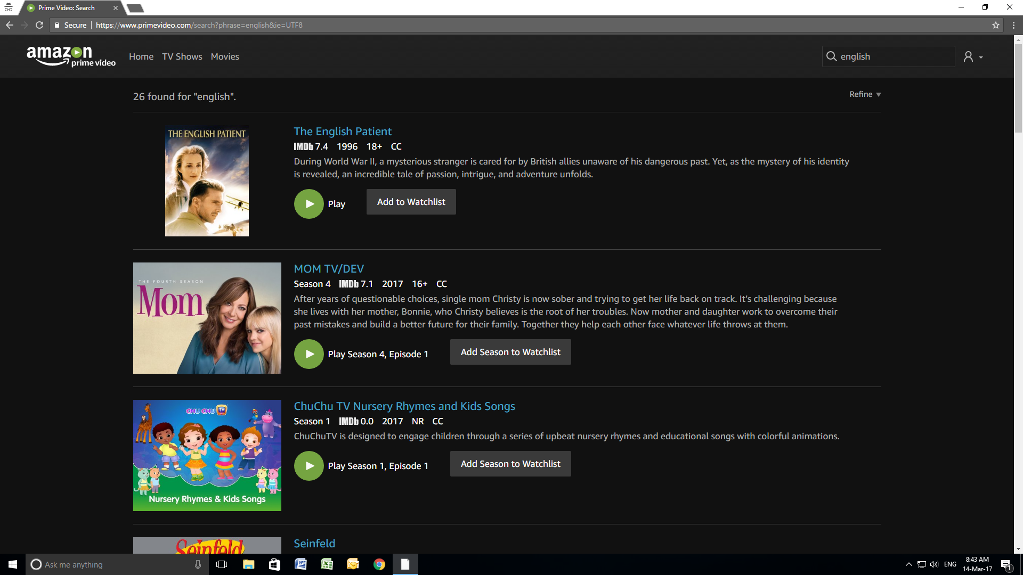Open Movies menu
Image resolution: width=1023 pixels, height=575 pixels.
[225, 56]
